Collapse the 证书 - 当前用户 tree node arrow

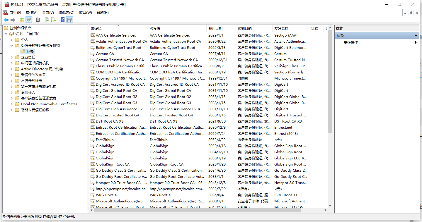click(x=6, y=34)
